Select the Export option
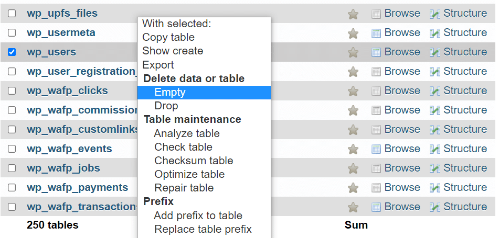The width and height of the screenshot is (499, 238). click(158, 65)
